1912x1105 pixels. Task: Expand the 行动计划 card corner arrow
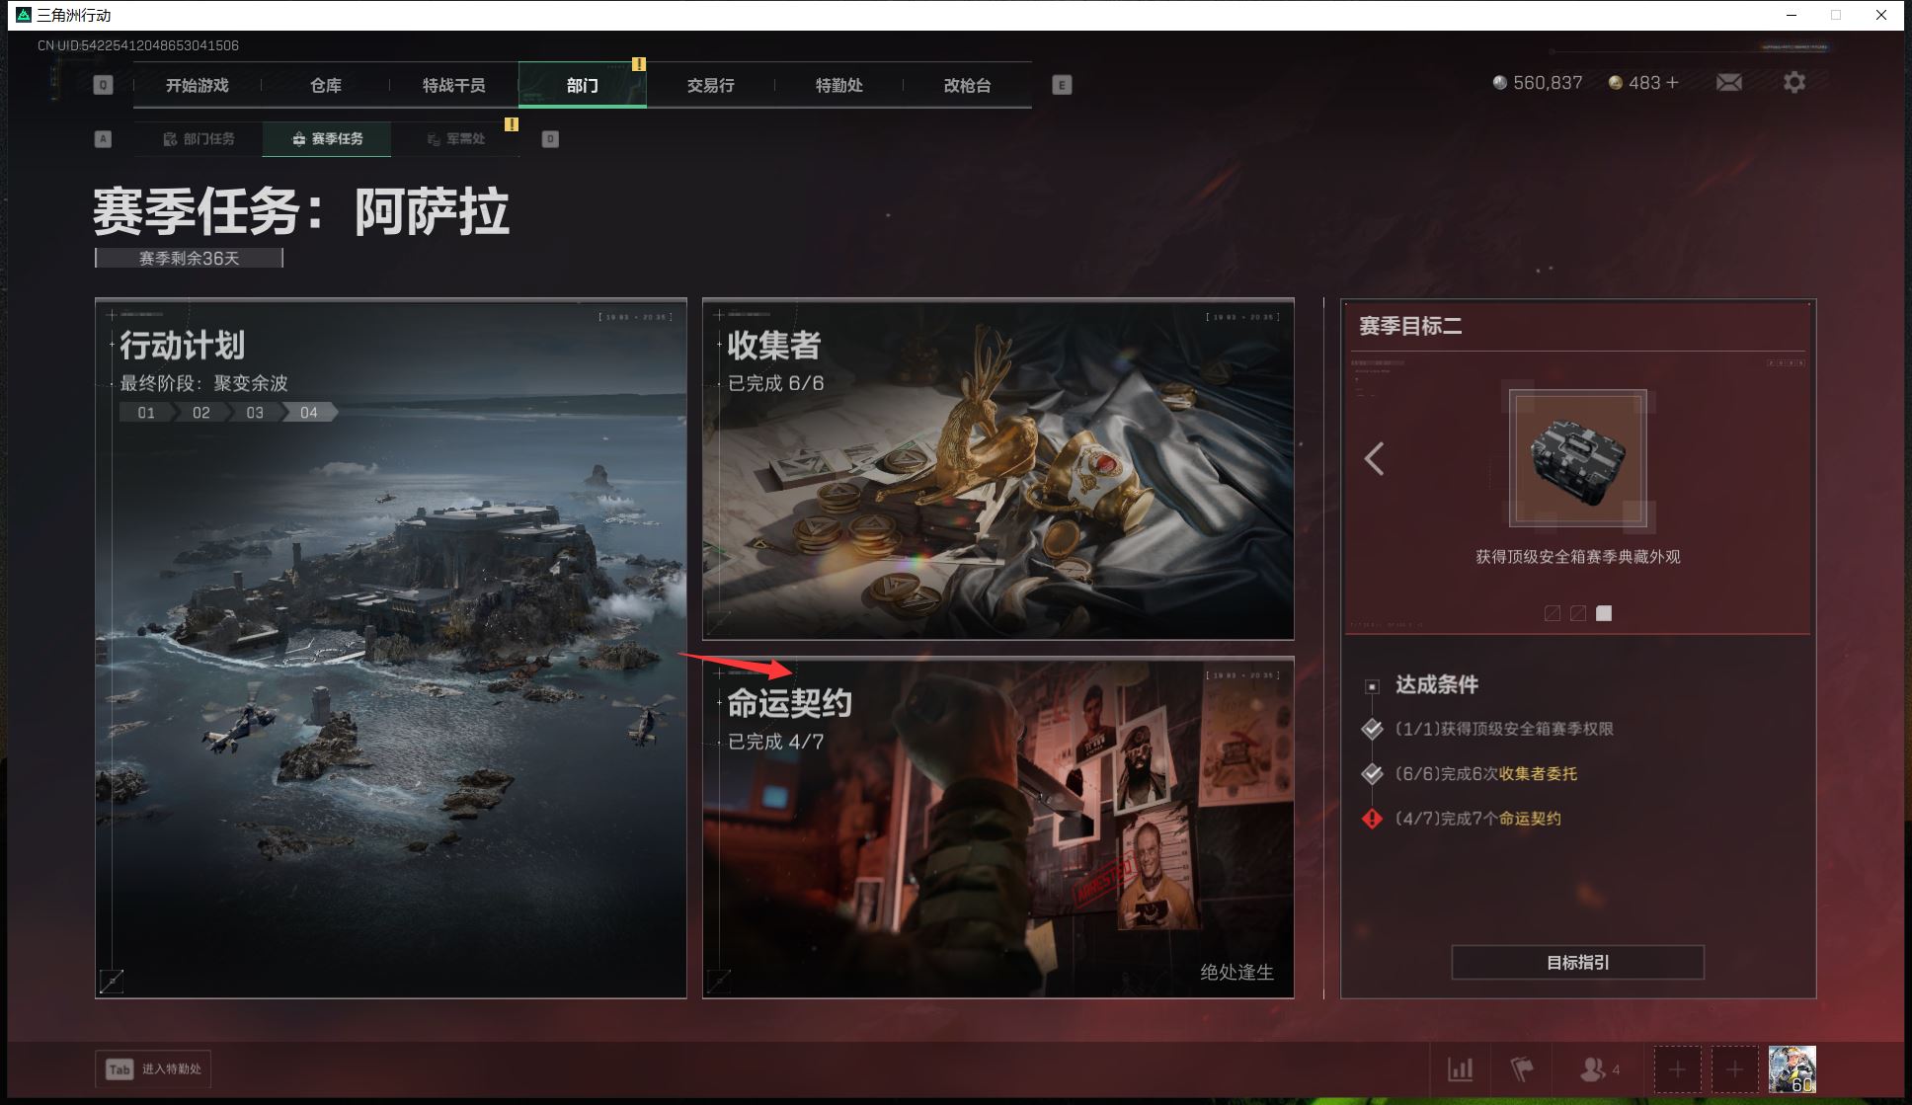pyautogui.click(x=112, y=980)
